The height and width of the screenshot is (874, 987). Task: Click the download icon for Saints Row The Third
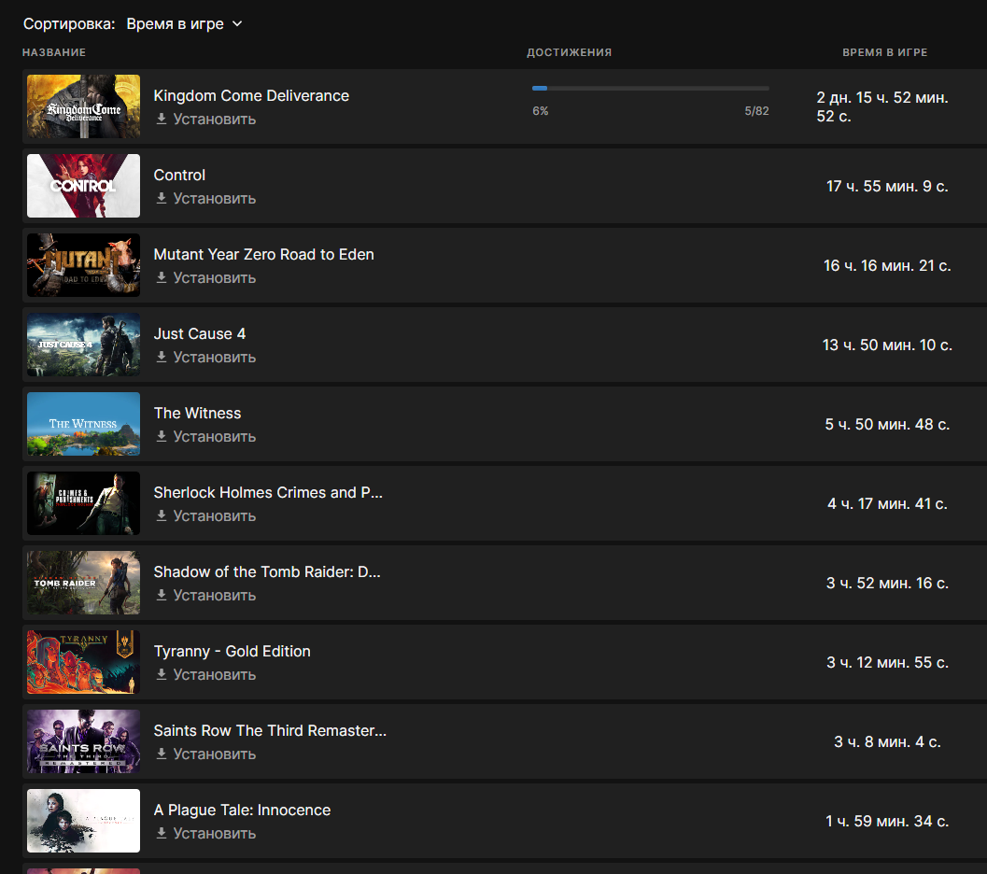tap(162, 754)
